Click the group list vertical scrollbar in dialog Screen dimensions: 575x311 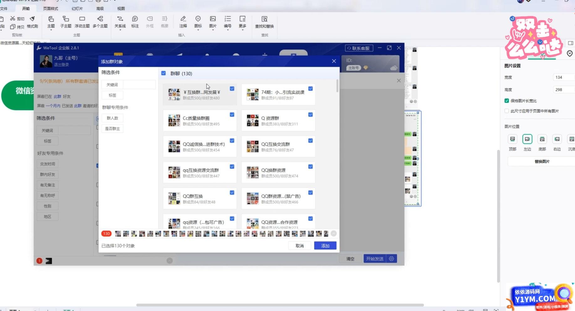[x=337, y=86]
